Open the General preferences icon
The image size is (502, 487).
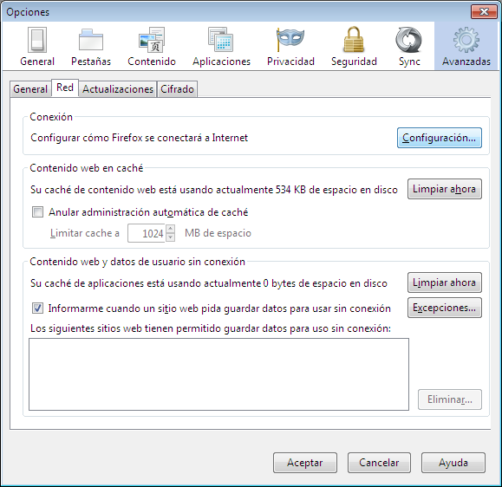[x=37, y=41]
